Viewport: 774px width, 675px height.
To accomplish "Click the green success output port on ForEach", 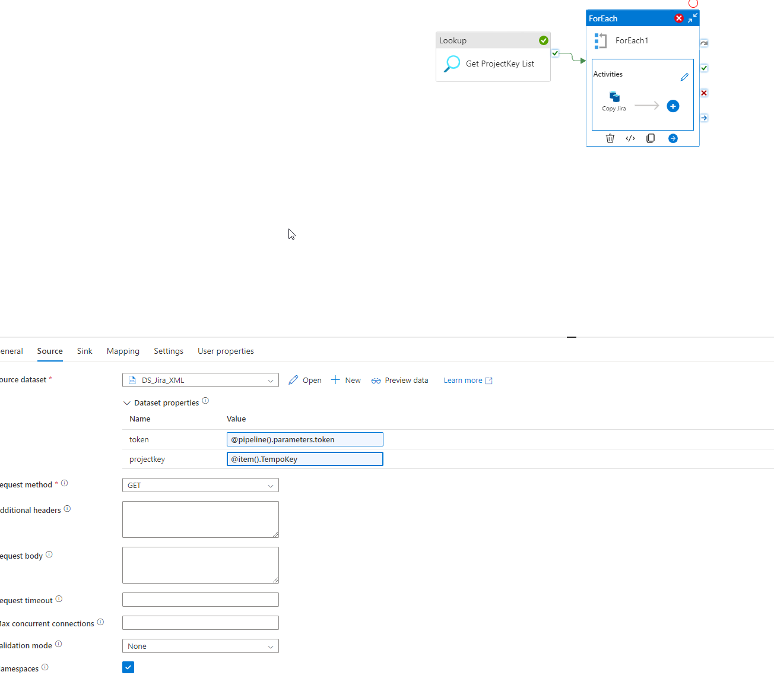I will pos(704,68).
